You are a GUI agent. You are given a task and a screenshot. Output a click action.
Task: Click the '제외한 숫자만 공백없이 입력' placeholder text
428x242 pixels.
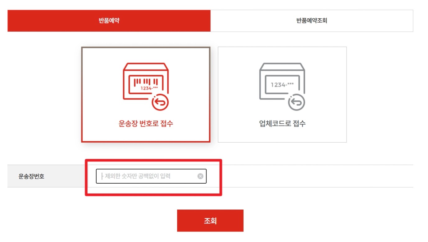click(x=138, y=176)
